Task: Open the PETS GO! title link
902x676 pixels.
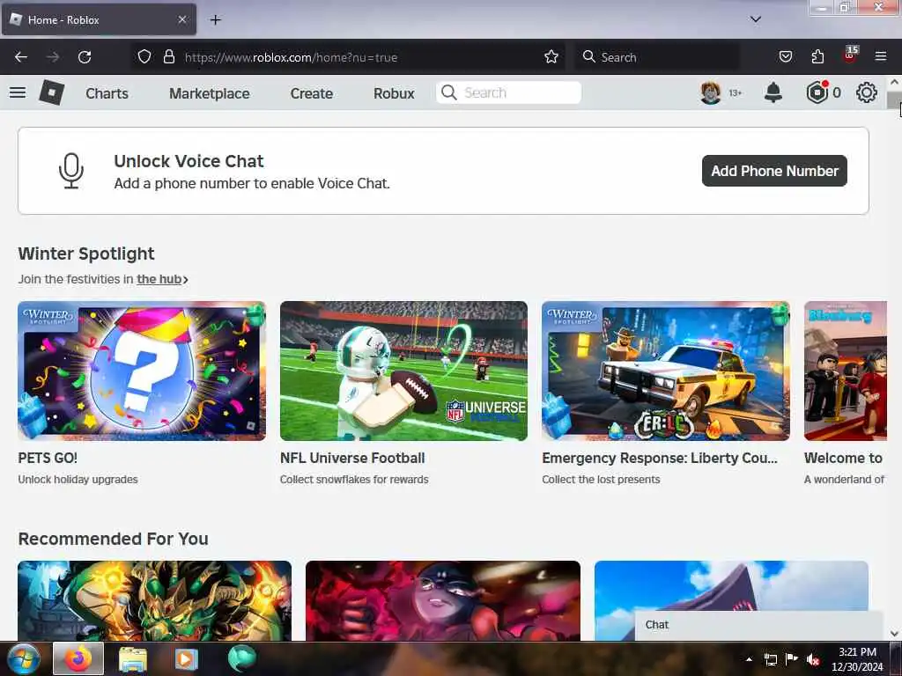Action: [x=48, y=458]
